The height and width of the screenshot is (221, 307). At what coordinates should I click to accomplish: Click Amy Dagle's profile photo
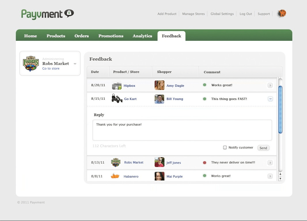tap(159, 85)
